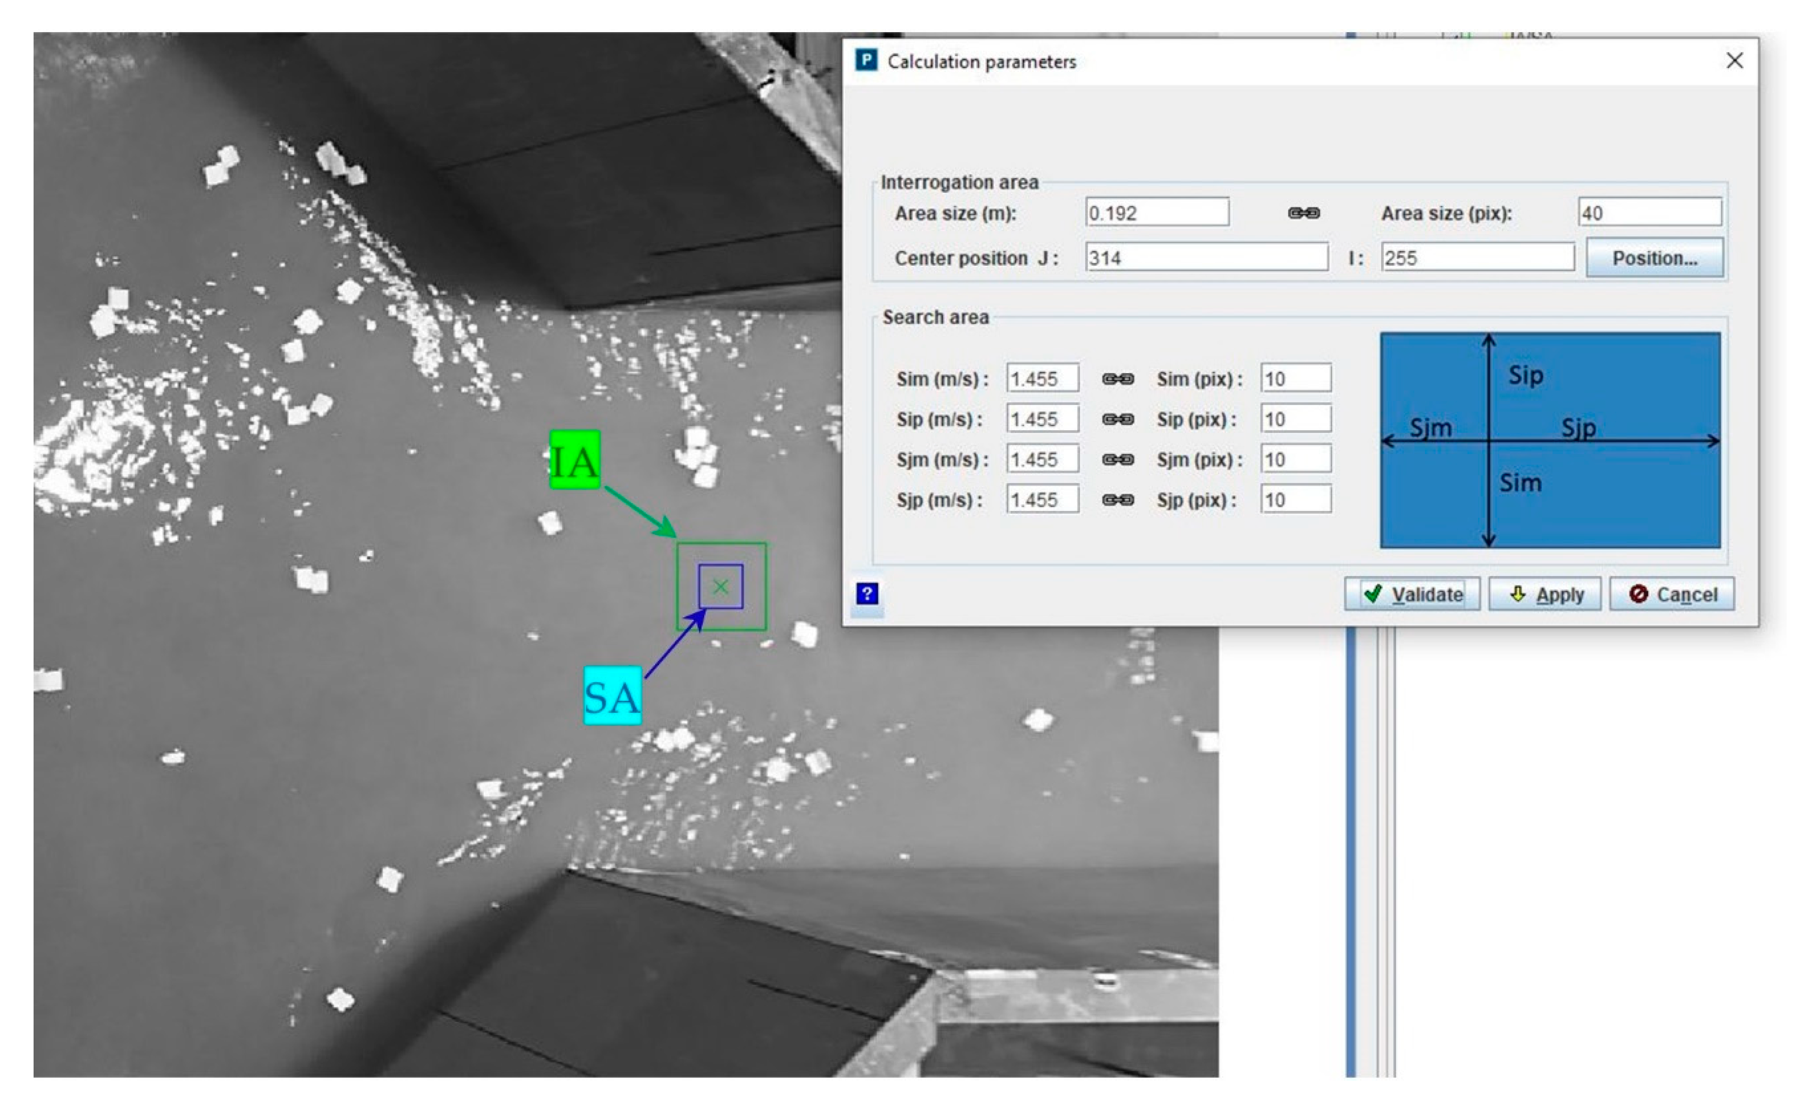The image size is (1808, 1107).
Task: Toggle the Sjp row link chain icon
Action: pos(1117,500)
